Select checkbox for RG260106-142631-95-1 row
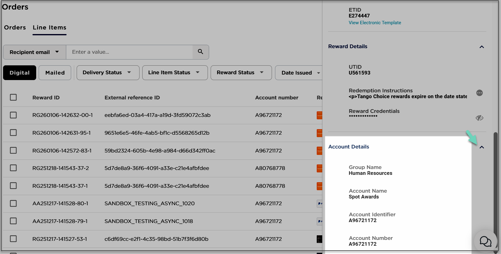The height and width of the screenshot is (254, 501). pos(13,133)
